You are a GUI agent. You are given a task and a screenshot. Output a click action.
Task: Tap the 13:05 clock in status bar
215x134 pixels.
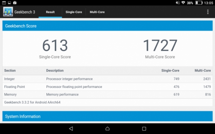click(x=208, y=3)
